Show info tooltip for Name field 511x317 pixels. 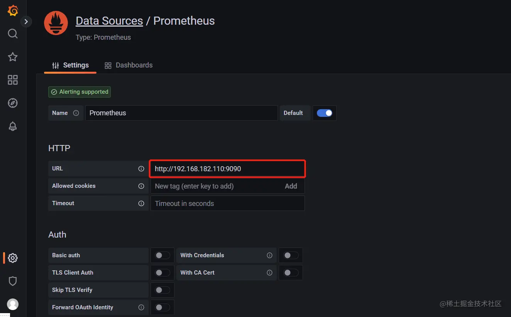click(x=76, y=113)
